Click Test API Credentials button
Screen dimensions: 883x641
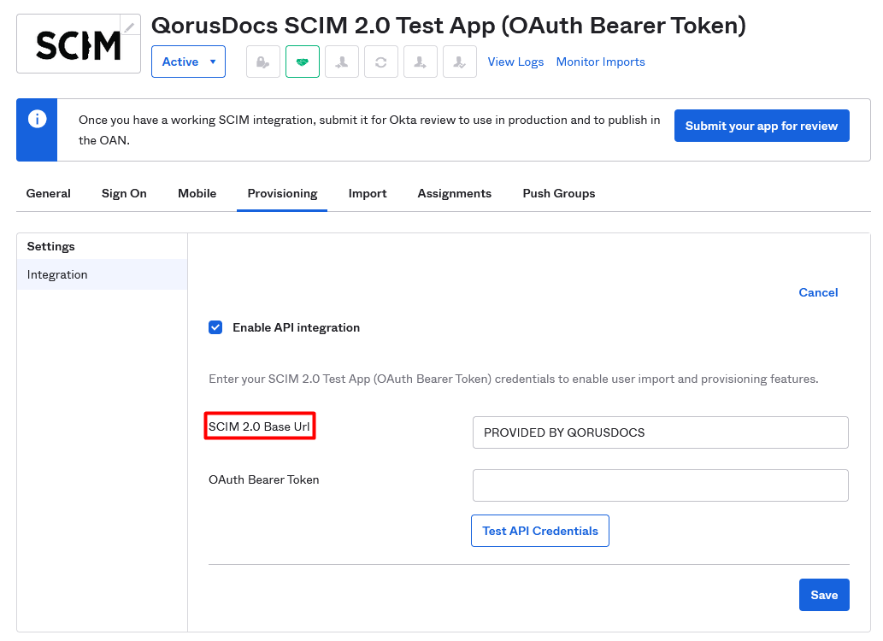(x=540, y=531)
